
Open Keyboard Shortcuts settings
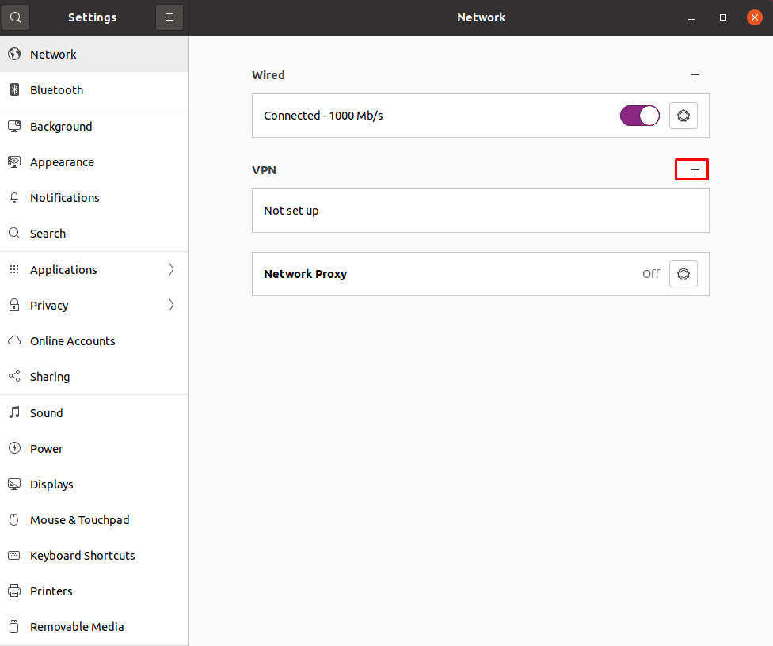(82, 556)
